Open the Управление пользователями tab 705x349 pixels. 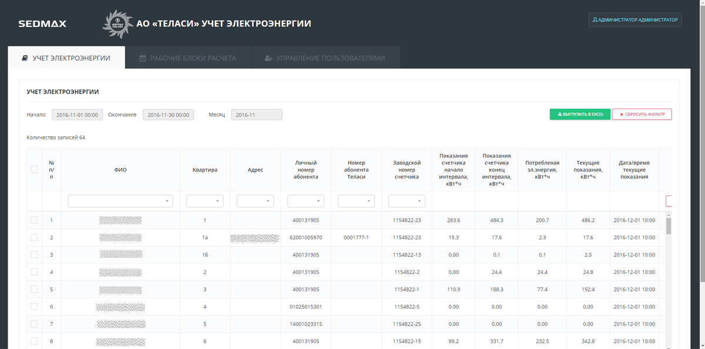click(x=325, y=58)
